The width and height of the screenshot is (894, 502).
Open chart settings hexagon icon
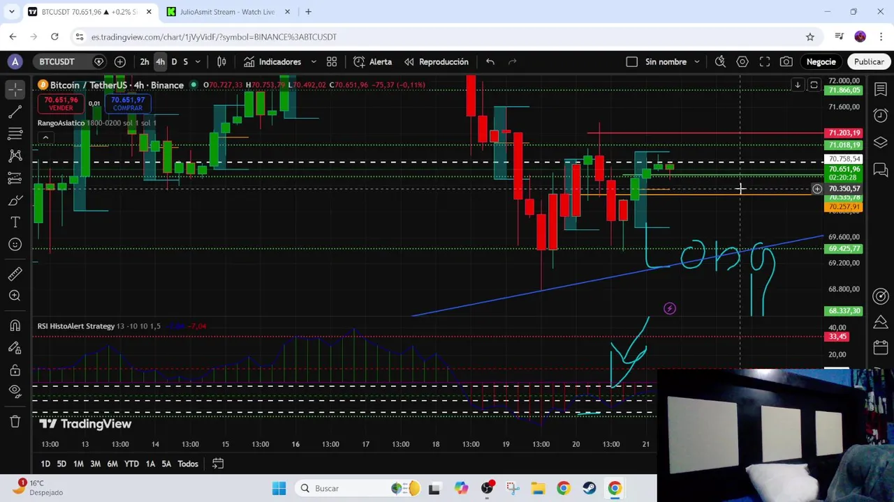coord(742,61)
